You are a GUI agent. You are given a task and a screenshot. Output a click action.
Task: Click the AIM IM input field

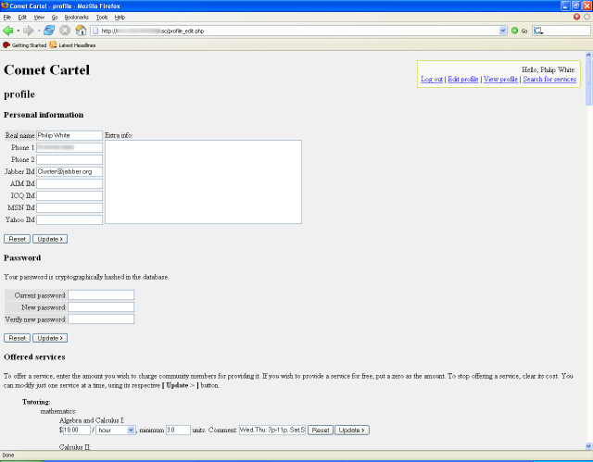pyautogui.click(x=69, y=183)
